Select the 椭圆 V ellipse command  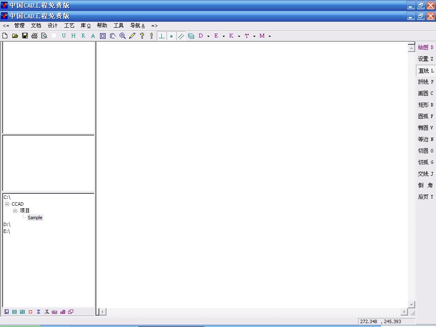[425, 128]
